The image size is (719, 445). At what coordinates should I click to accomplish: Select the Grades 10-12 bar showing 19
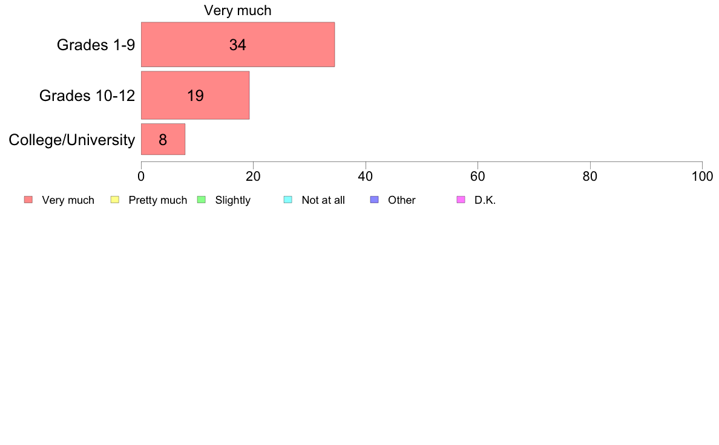point(195,96)
